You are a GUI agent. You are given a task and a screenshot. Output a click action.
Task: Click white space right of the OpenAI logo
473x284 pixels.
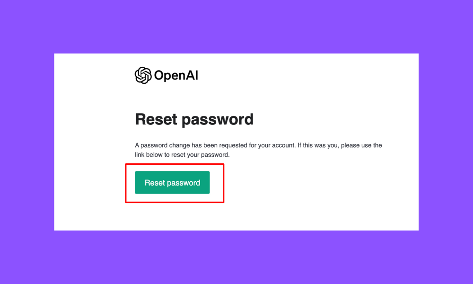(308, 75)
